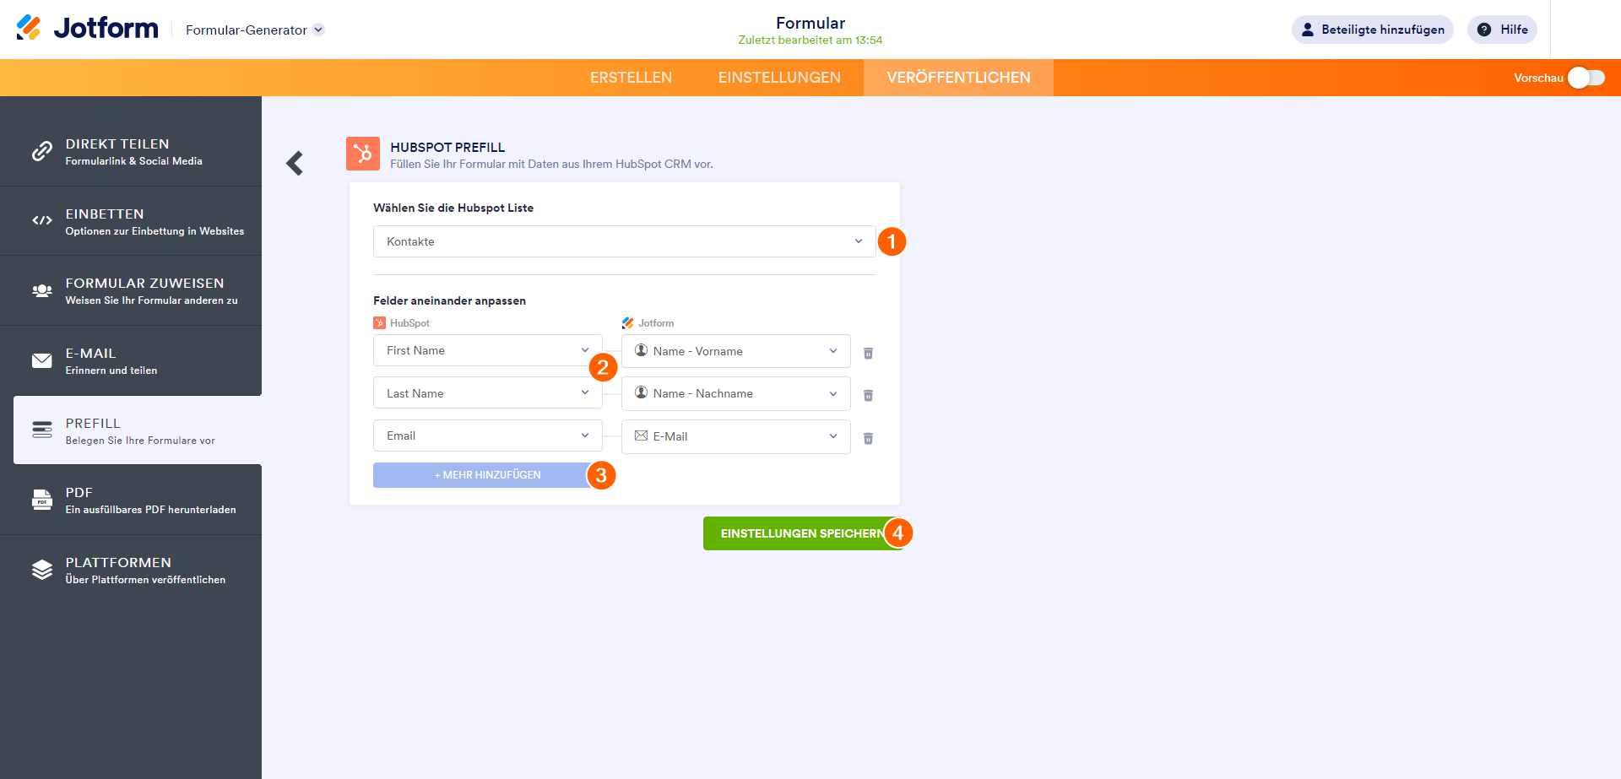Click the HubSpot Prefill orange icon

(x=363, y=154)
